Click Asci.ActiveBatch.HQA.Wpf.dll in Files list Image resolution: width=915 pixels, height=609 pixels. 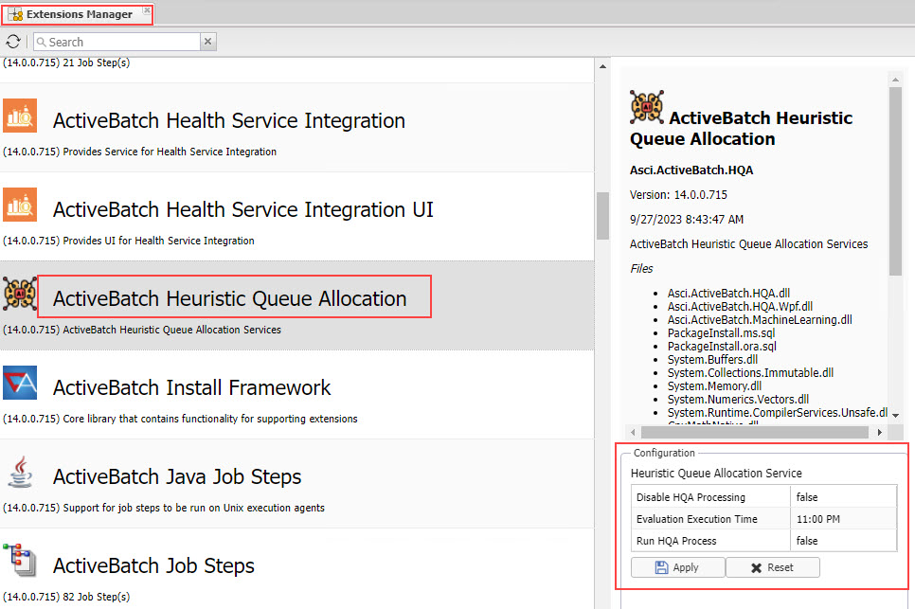[740, 306]
